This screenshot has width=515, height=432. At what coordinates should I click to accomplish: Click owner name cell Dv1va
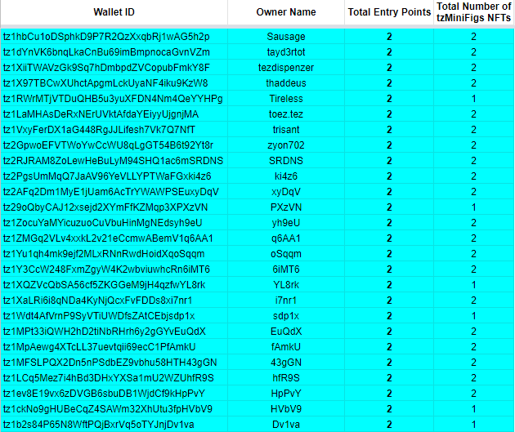click(x=286, y=425)
